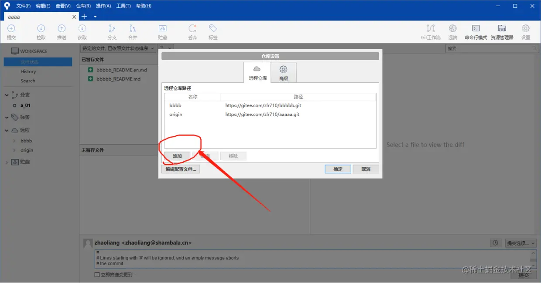Switch to Advanced (高级) tab in dialog
The image size is (541, 283).
[x=284, y=73]
